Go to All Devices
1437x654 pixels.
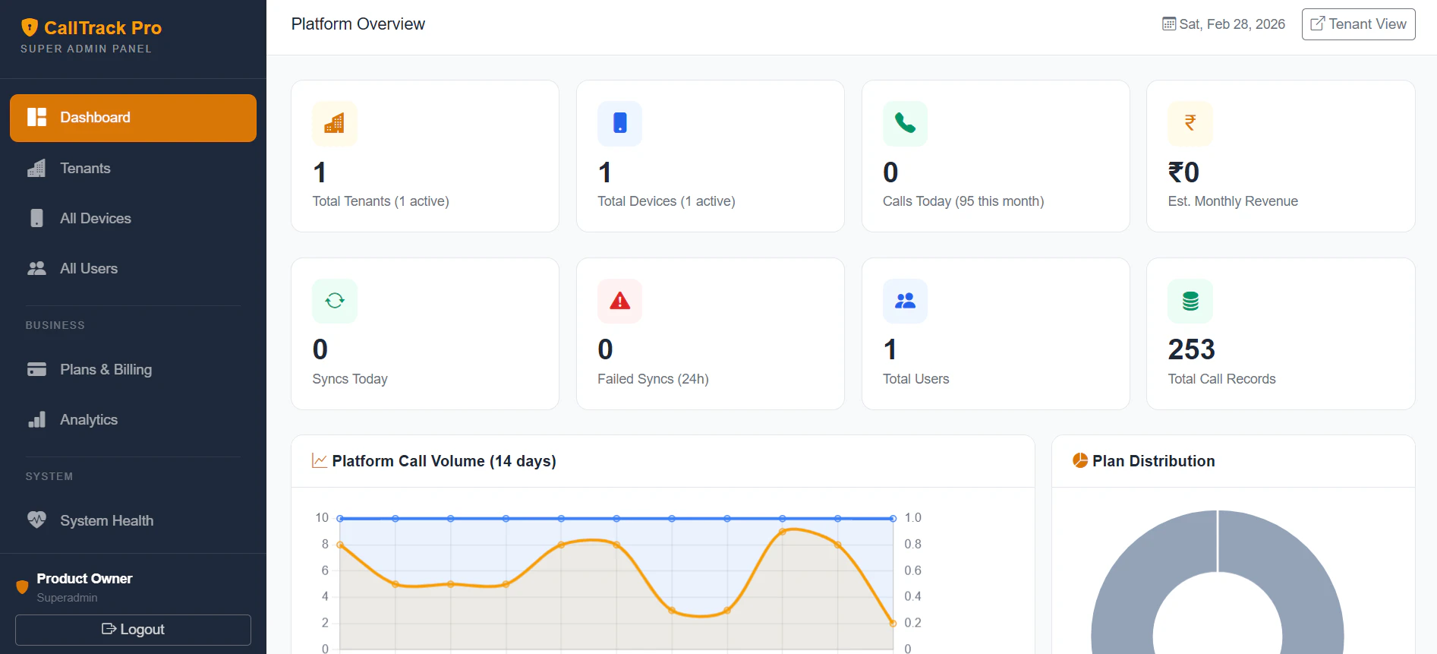133,219
